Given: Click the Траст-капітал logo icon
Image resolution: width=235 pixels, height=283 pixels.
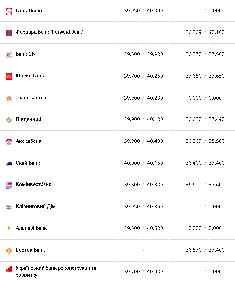Looking at the screenshot, I should click(x=9, y=98).
